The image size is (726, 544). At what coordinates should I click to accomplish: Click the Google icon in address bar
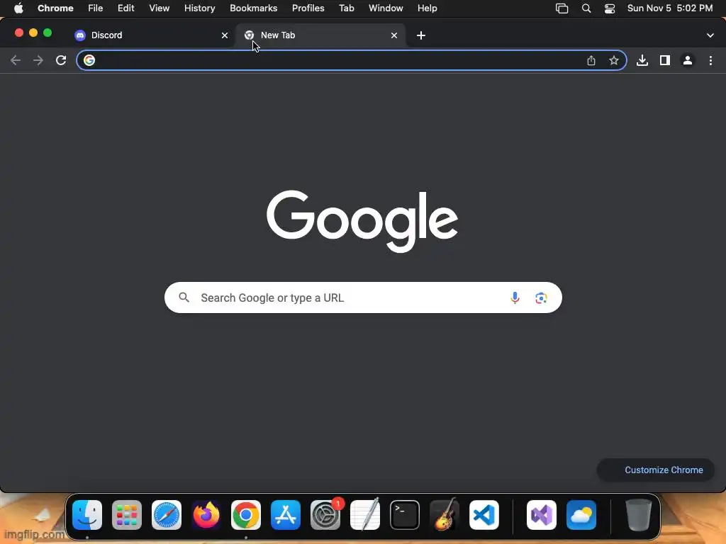(89, 60)
